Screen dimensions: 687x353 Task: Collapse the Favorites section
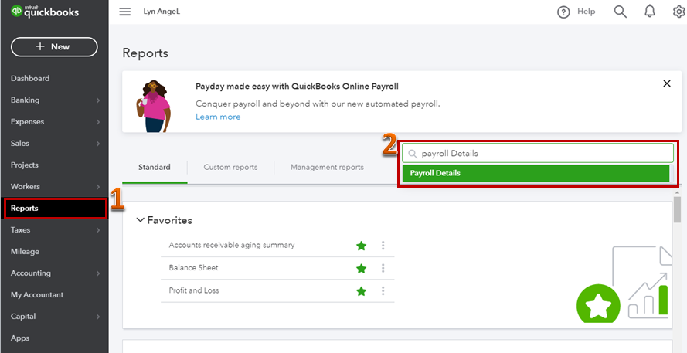tap(140, 220)
